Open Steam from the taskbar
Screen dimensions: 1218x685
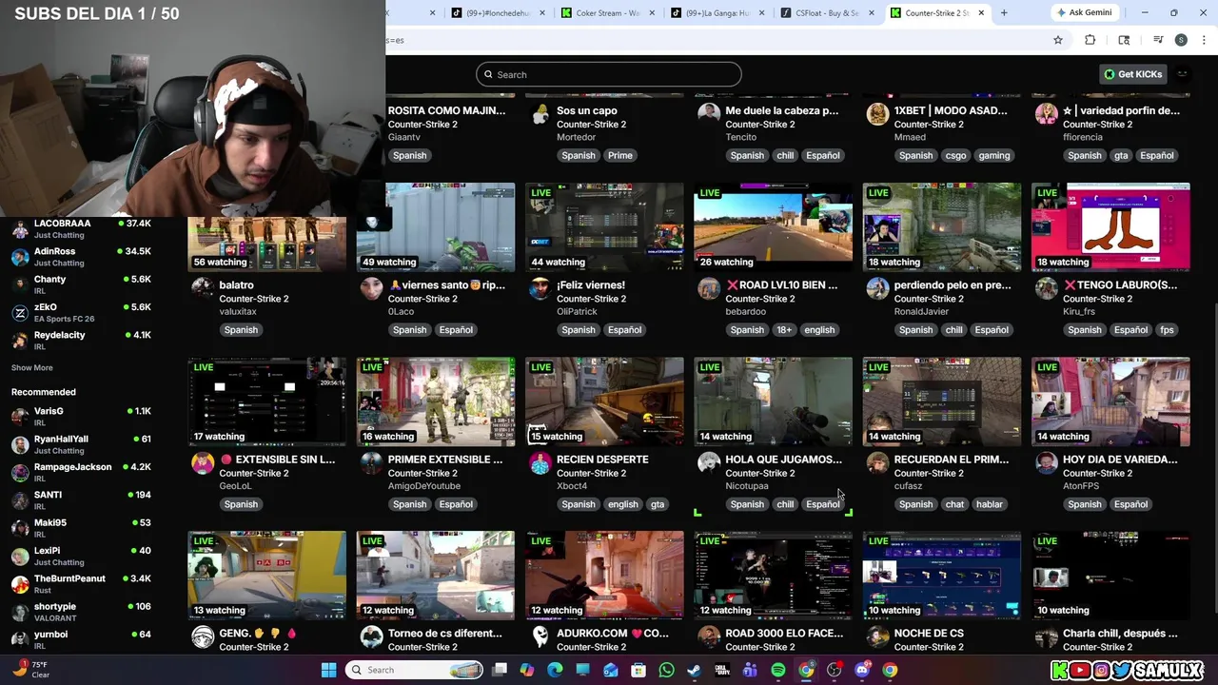click(x=694, y=670)
